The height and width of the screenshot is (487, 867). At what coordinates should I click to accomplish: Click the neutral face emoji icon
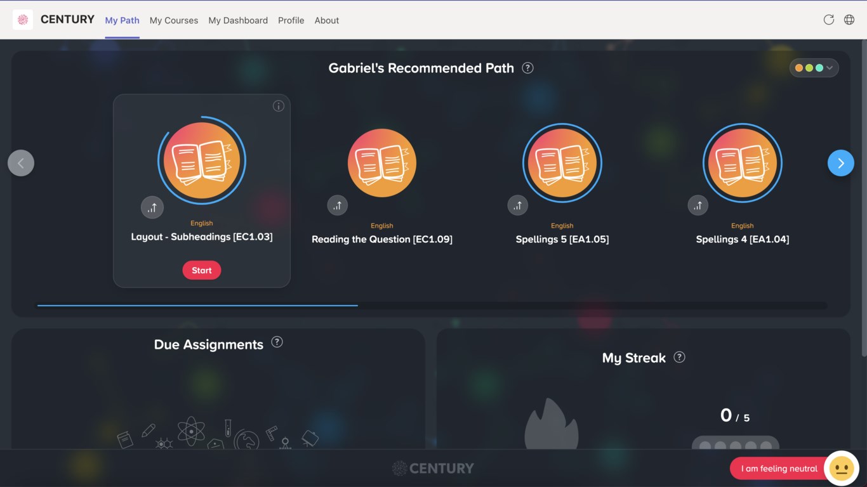pyautogui.click(x=842, y=469)
